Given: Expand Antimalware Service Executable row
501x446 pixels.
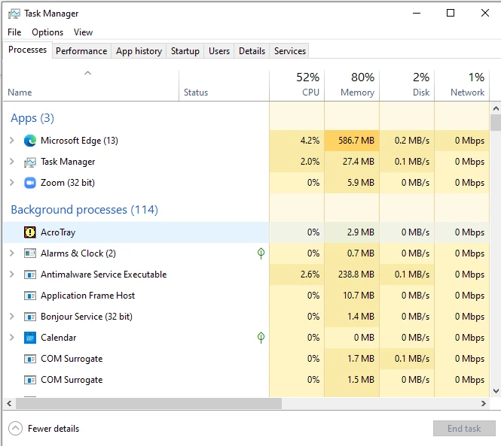Looking at the screenshot, I should click(x=12, y=275).
